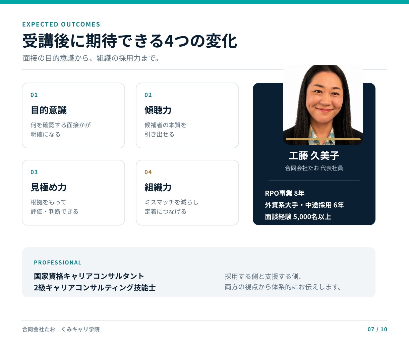Click the 組織力 card heading
The width and height of the screenshot is (409, 341).
coord(158,187)
